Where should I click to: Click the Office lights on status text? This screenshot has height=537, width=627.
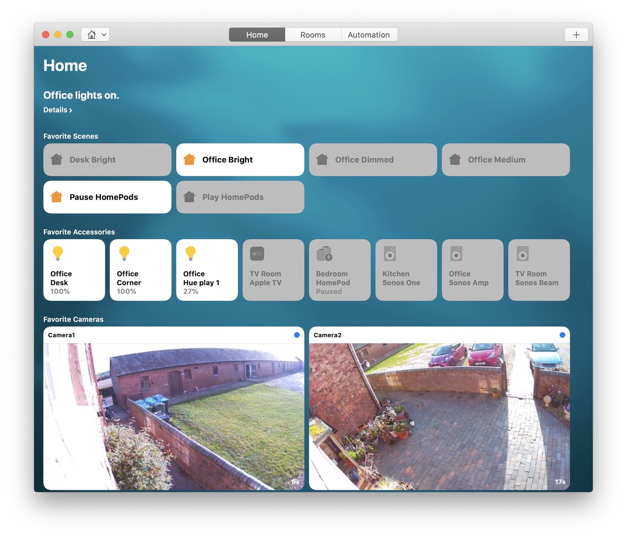(81, 95)
